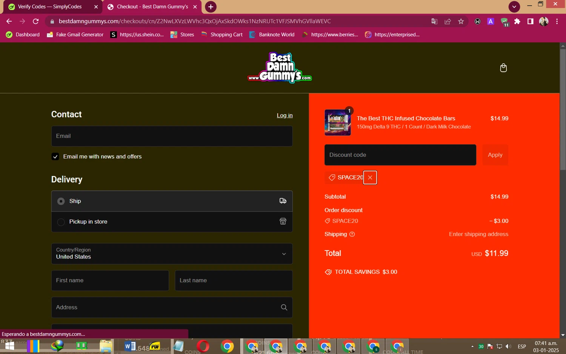566x354 pixels.
Task: Select the Ship delivery option
Action: (x=172, y=201)
